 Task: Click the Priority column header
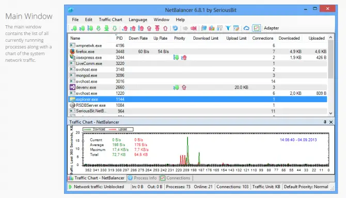click(180, 38)
